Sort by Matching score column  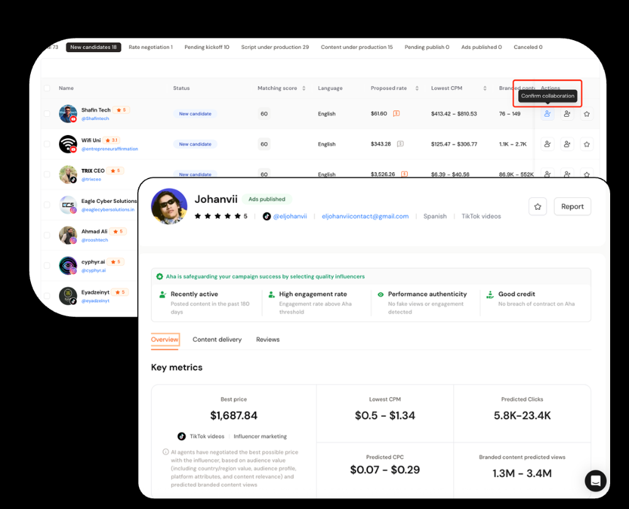click(x=303, y=88)
